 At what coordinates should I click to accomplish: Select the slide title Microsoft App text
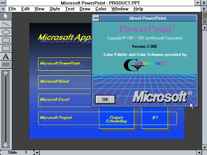click(x=65, y=37)
